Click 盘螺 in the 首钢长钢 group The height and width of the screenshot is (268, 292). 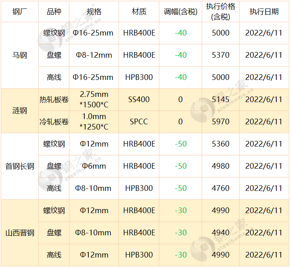click(x=54, y=166)
